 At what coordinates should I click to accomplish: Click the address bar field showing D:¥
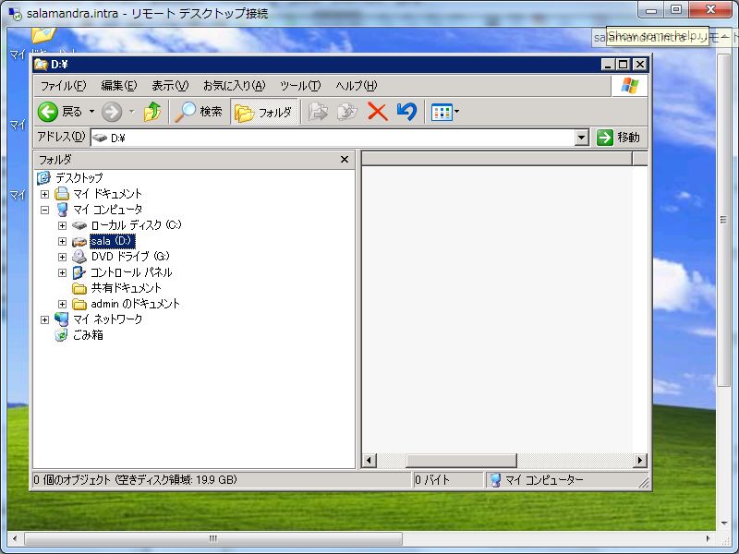click(x=333, y=138)
